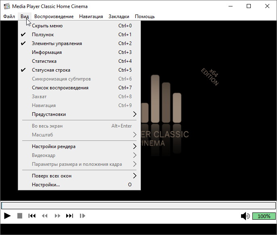
Task: Click the Захват menu entry
Action: (x=79, y=97)
